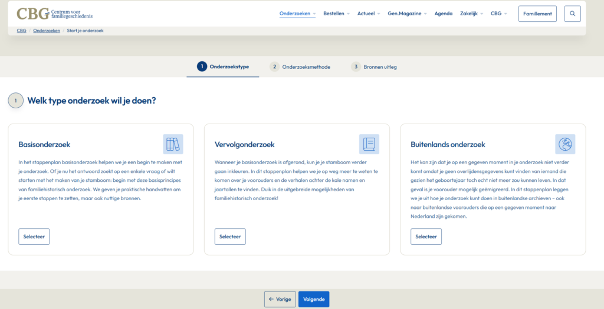604x309 pixels.
Task: Go back with the Vorige button
Action: 280,299
